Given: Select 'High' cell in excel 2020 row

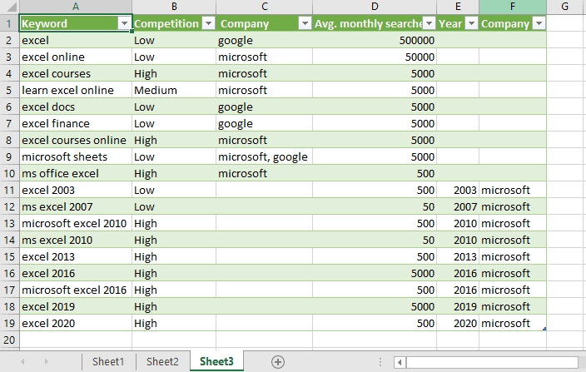Looking at the screenshot, I should pyautogui.click(x=174, y=323).
